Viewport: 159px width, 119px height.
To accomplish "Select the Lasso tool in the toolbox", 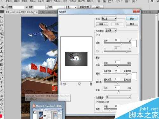I will 2,25.
